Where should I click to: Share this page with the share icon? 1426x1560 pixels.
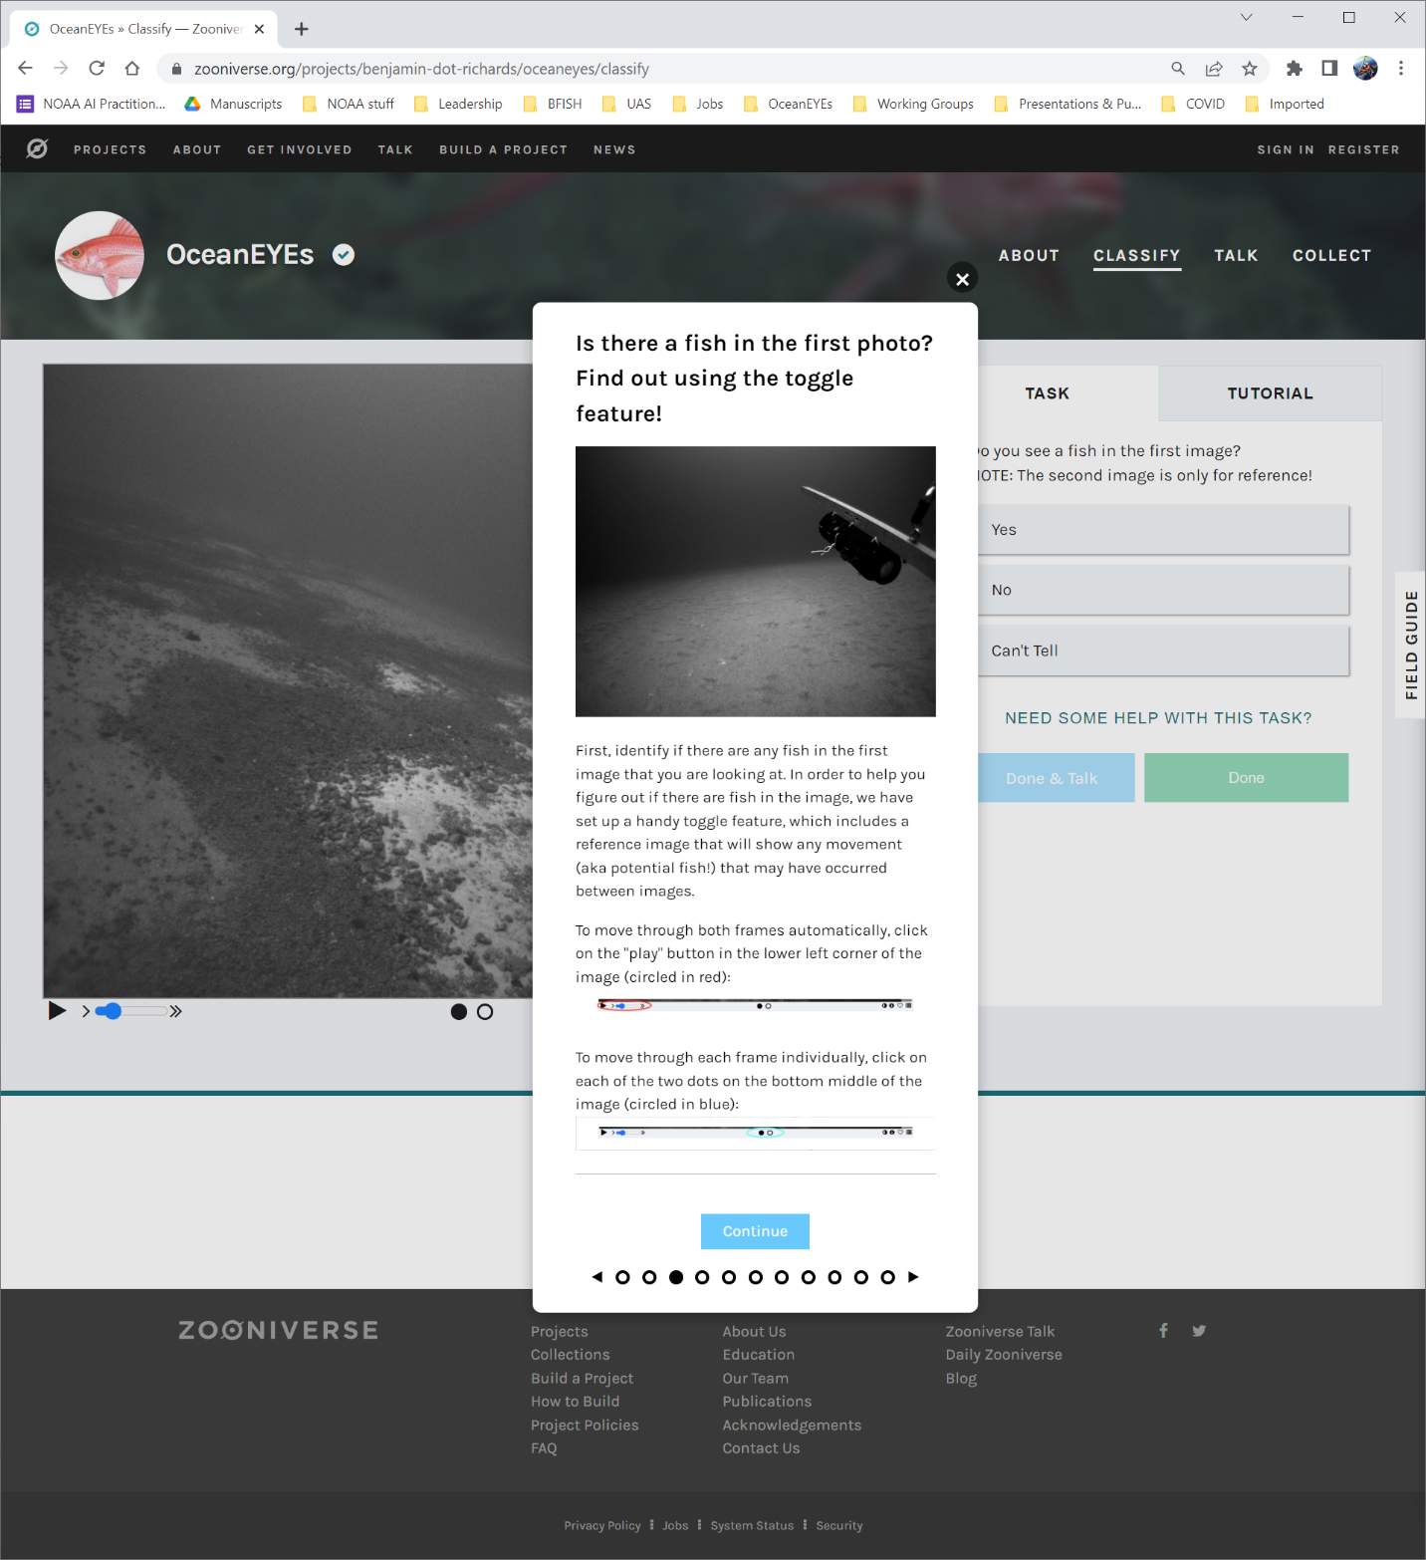[1214, 68]
